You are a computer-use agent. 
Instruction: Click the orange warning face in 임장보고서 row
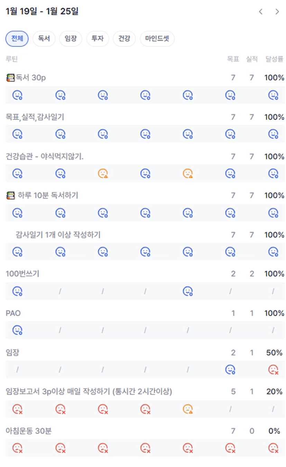pyautogui.click(x=188, y=409)
